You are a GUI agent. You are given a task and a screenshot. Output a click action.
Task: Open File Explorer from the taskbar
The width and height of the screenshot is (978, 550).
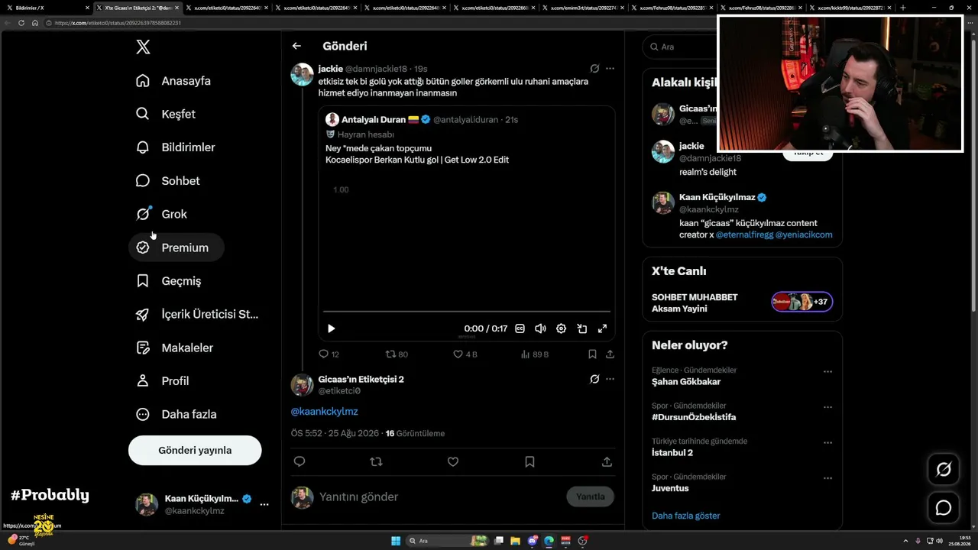(x=516, y=541)
